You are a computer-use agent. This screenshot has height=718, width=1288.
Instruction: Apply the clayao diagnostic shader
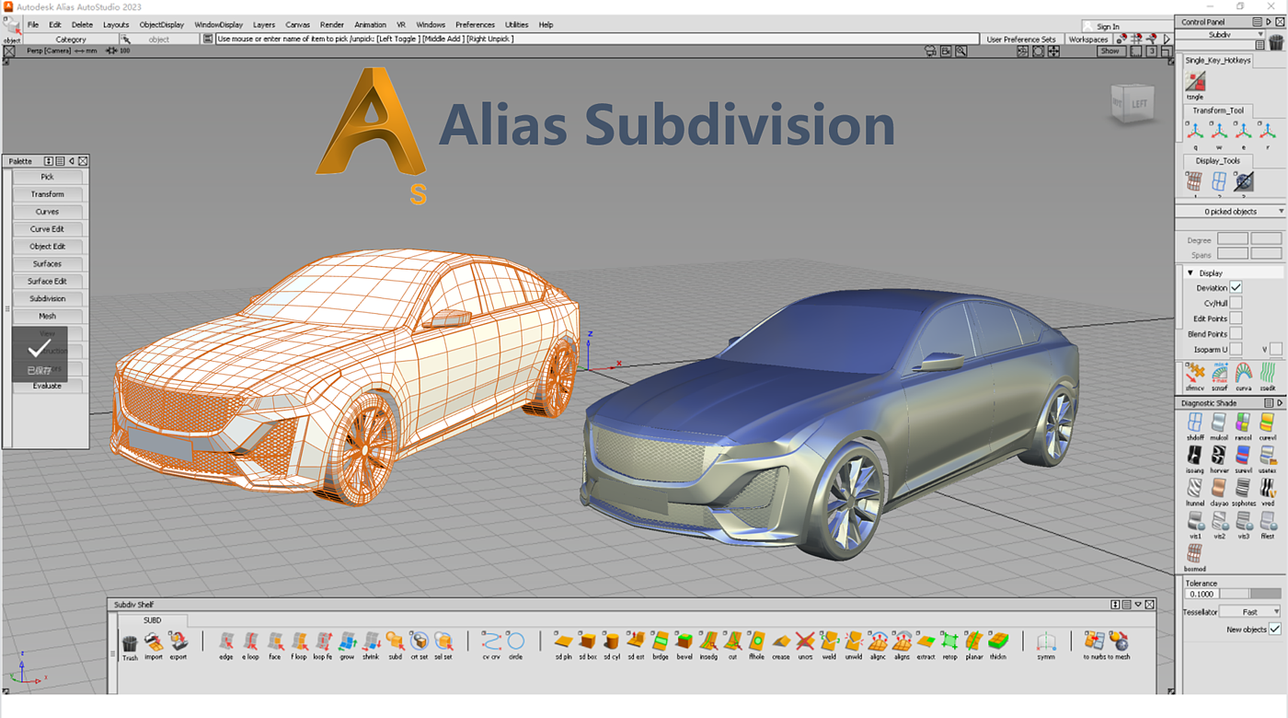1218,488
